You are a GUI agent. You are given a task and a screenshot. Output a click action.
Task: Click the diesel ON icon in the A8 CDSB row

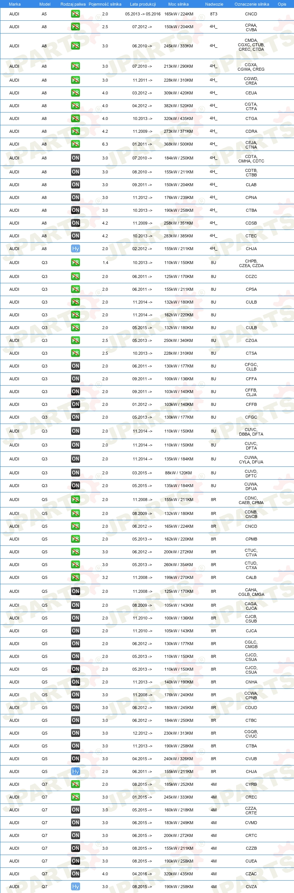[x=75, y=223]
